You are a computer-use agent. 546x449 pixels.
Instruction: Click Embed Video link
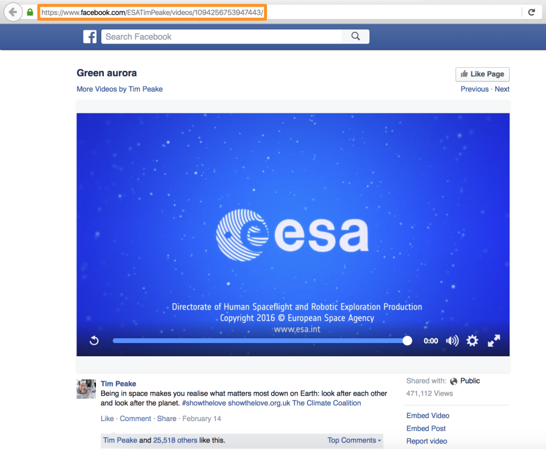(x=428, y=416)
